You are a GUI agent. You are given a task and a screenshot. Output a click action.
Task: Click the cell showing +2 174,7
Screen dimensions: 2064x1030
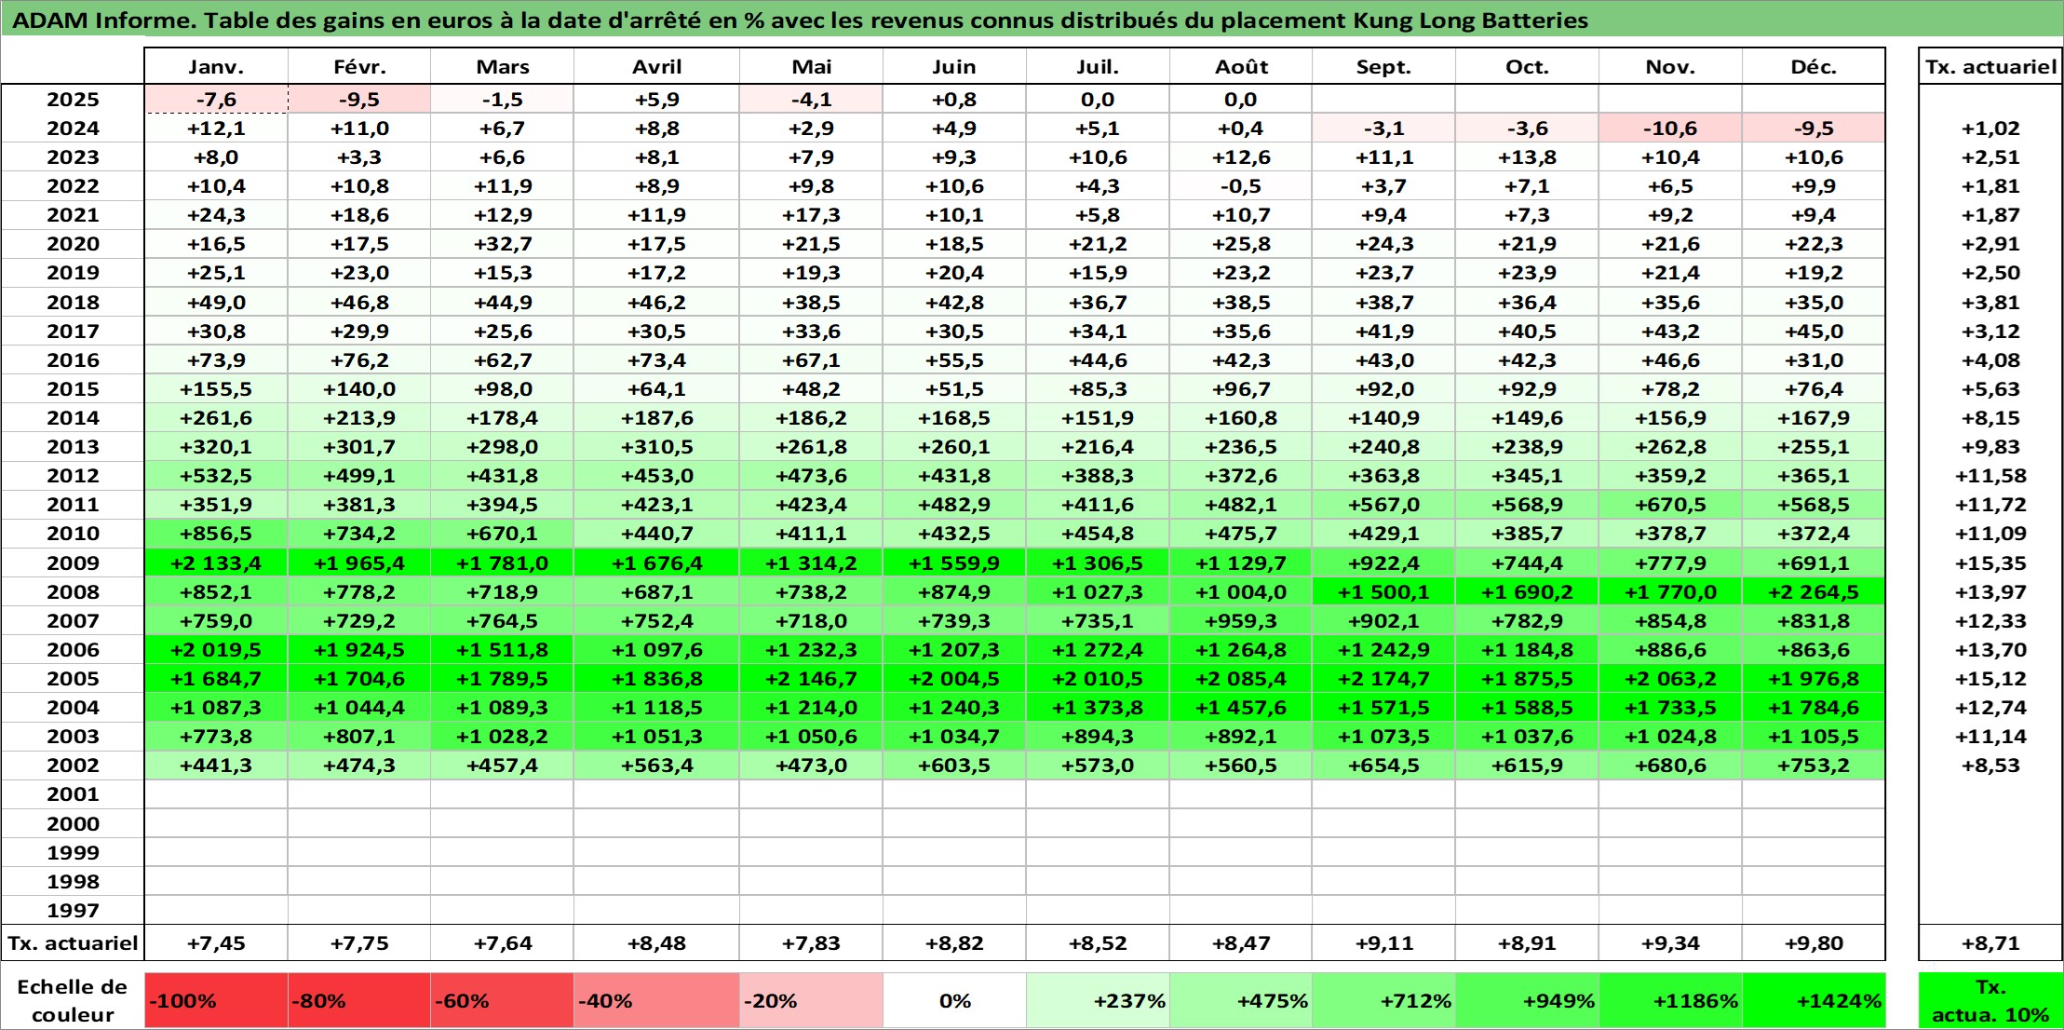click(1384, 678)
